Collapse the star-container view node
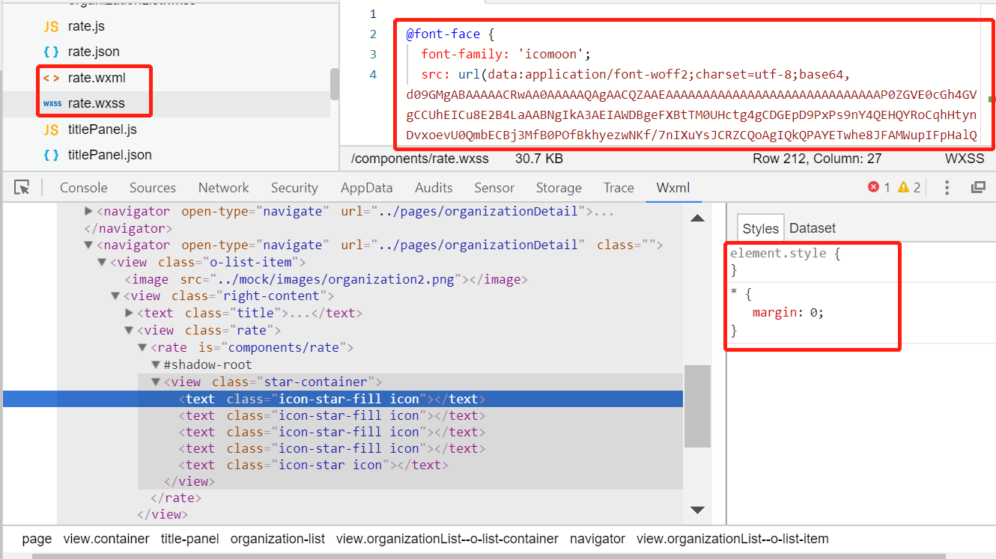This screenshot has height=559, width=996. 155,381
